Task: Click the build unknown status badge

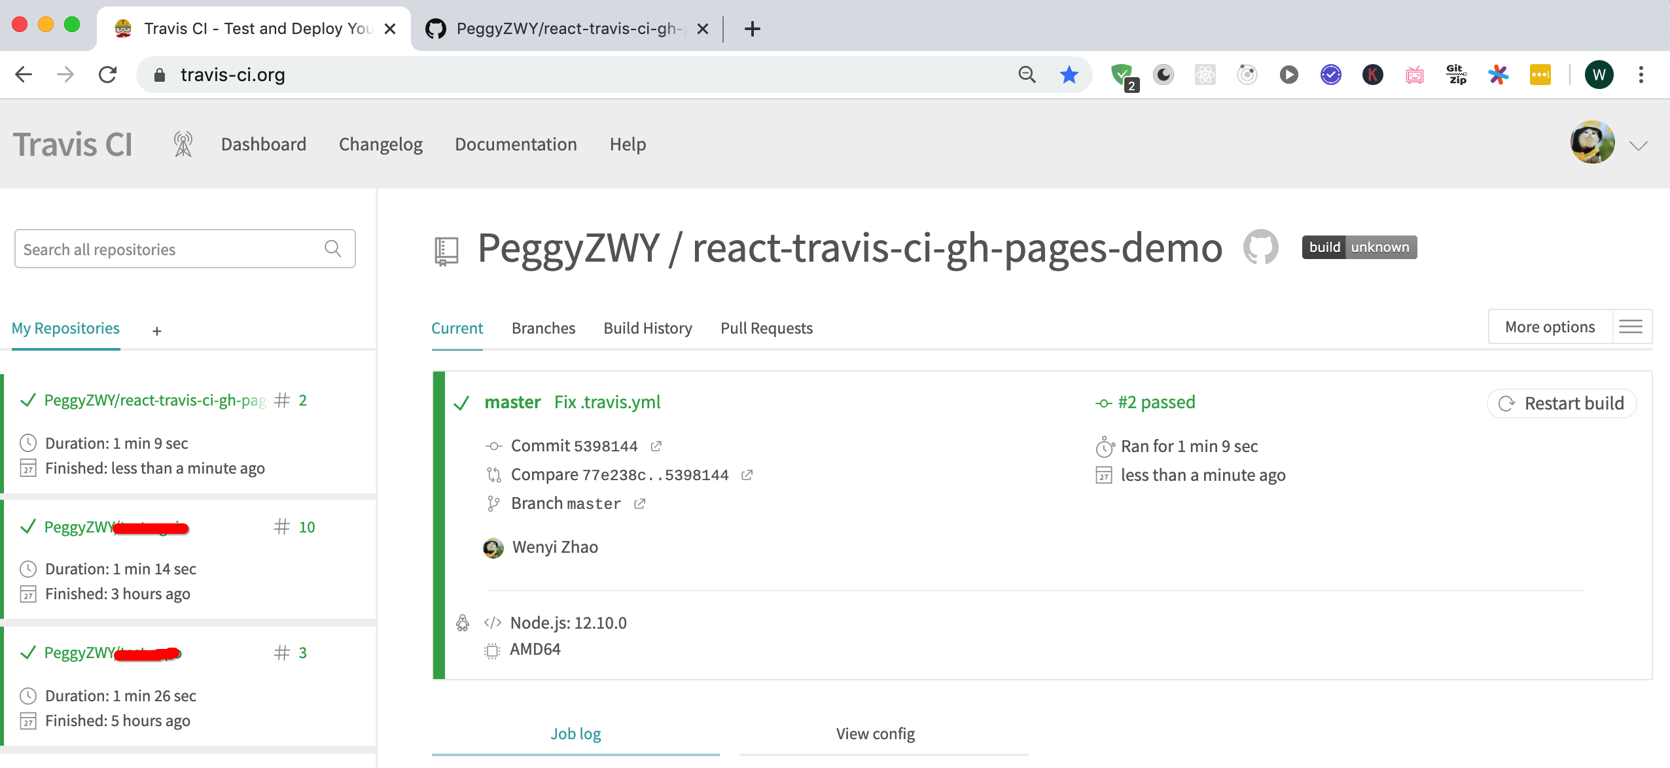Action: click(x=1359, y=247)
